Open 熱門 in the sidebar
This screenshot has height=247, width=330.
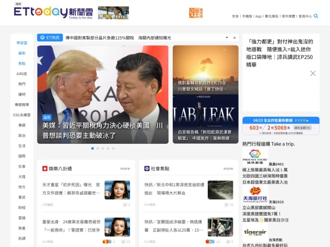coord(22,84)
